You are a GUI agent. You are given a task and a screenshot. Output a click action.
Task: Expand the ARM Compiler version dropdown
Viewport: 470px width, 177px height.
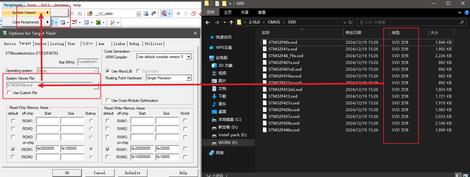point(189,57)
